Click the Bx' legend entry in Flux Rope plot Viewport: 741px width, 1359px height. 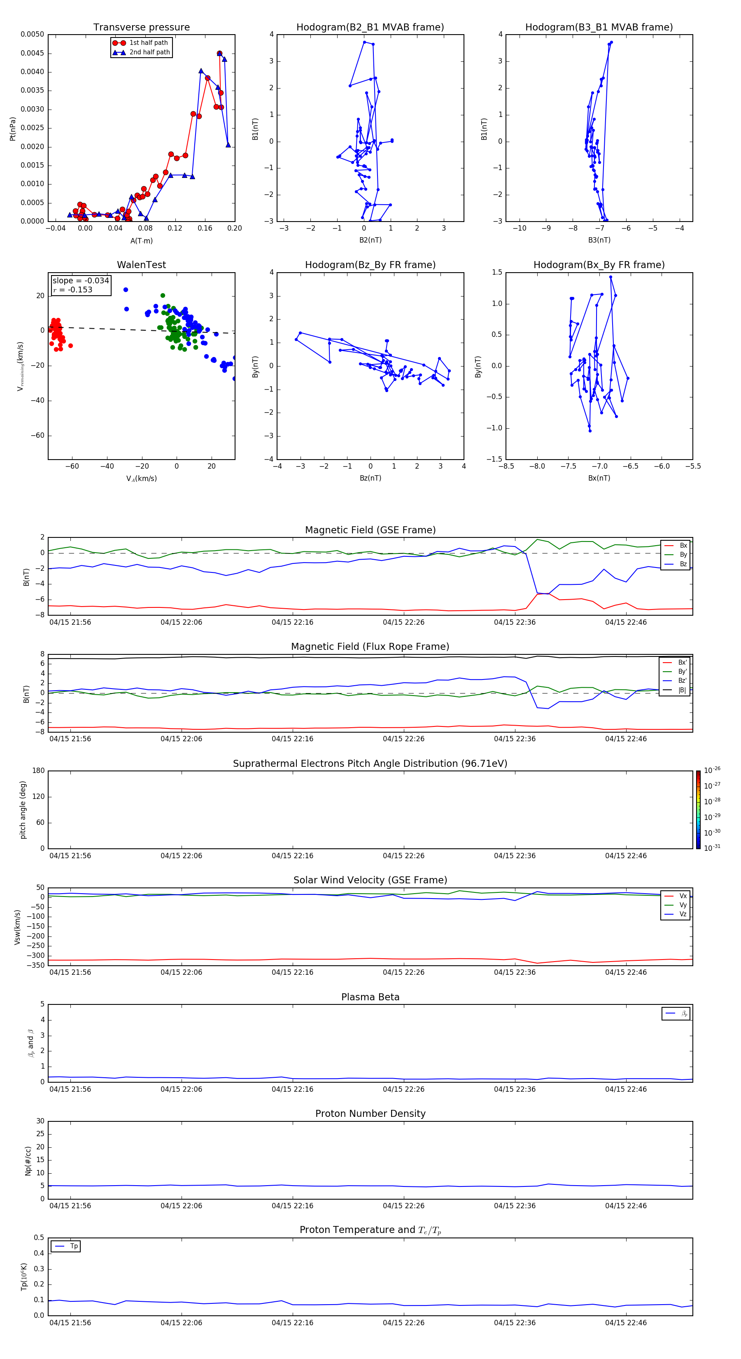tap(675, 663)
